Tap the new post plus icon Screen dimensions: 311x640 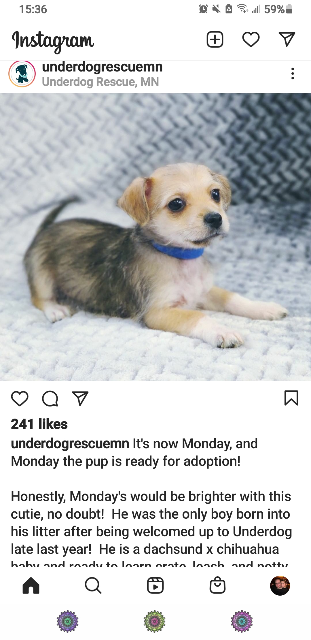[x=215, y=39]
